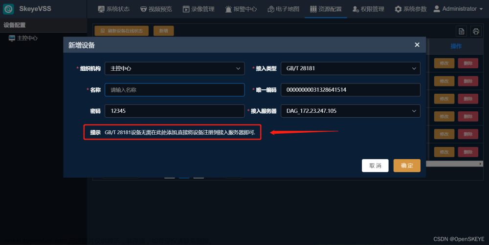Close the 新增设备 dialog
Viewport: 489px width, 245px height.
[417, 45]
